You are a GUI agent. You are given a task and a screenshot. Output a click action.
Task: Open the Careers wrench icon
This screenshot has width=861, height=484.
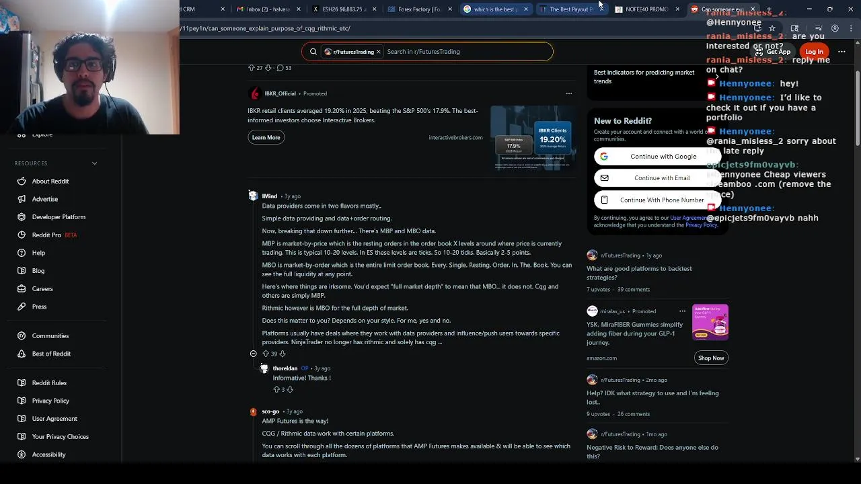pos(22,289)
